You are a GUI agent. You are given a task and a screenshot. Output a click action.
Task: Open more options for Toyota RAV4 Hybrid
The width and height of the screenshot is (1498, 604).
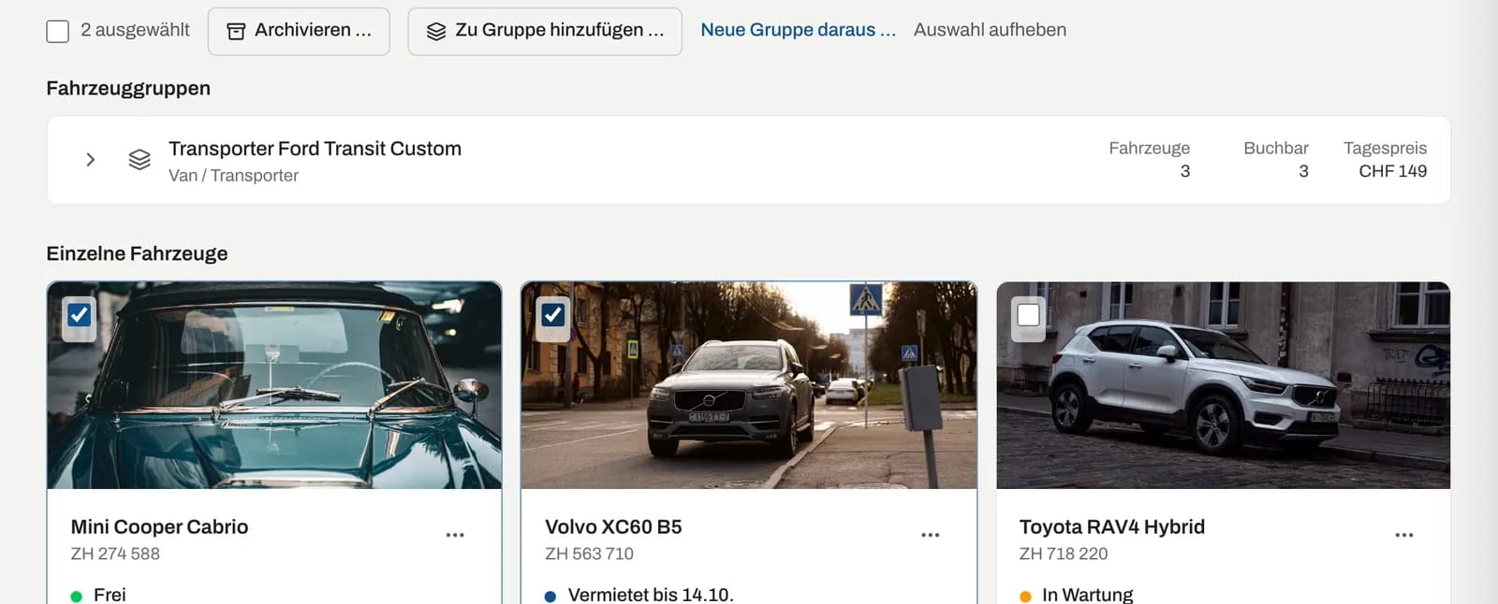[1404, 535]
